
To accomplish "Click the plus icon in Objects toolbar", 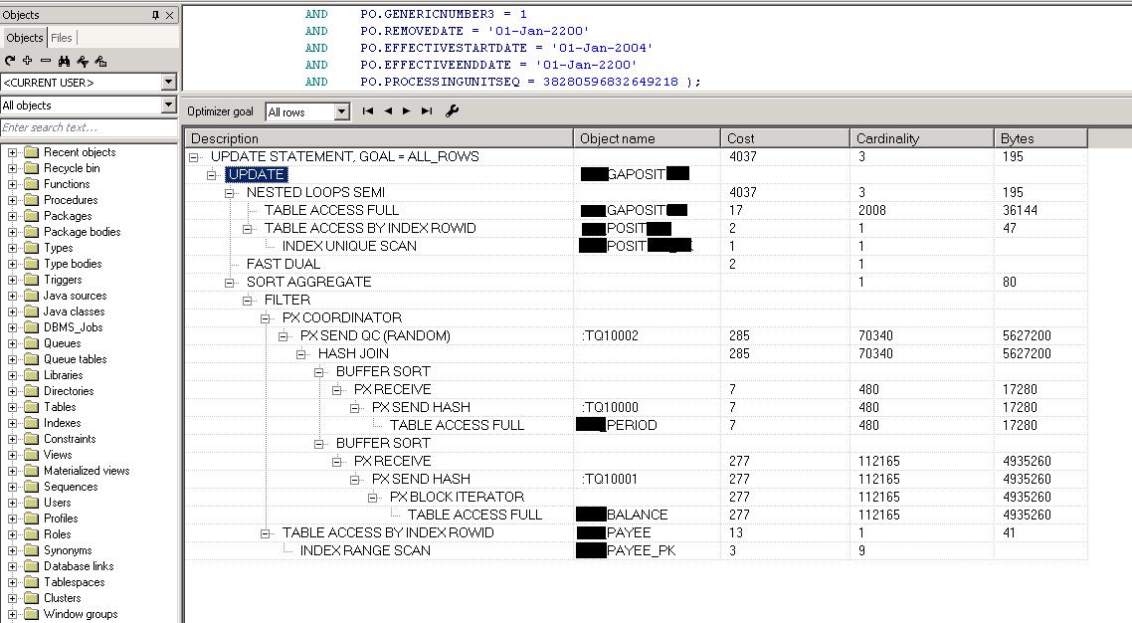I will pos(28,61).
